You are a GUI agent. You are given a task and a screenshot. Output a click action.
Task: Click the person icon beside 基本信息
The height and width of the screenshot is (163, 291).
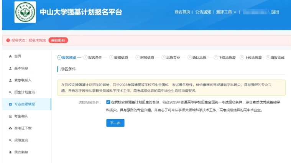pyautogui.click(x=10, y=68)
